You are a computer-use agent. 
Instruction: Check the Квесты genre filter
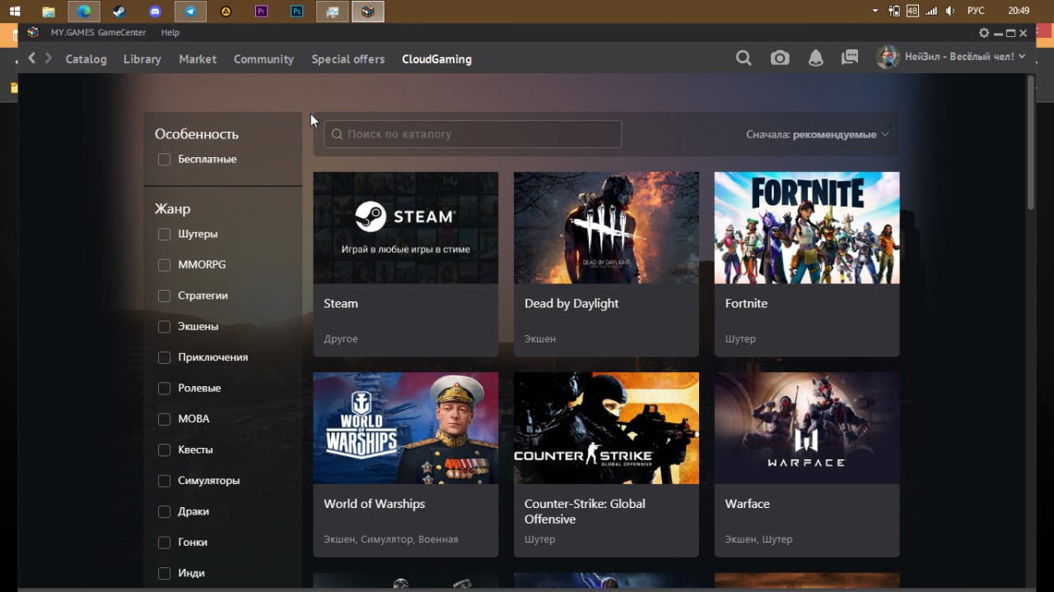[164, 450]
